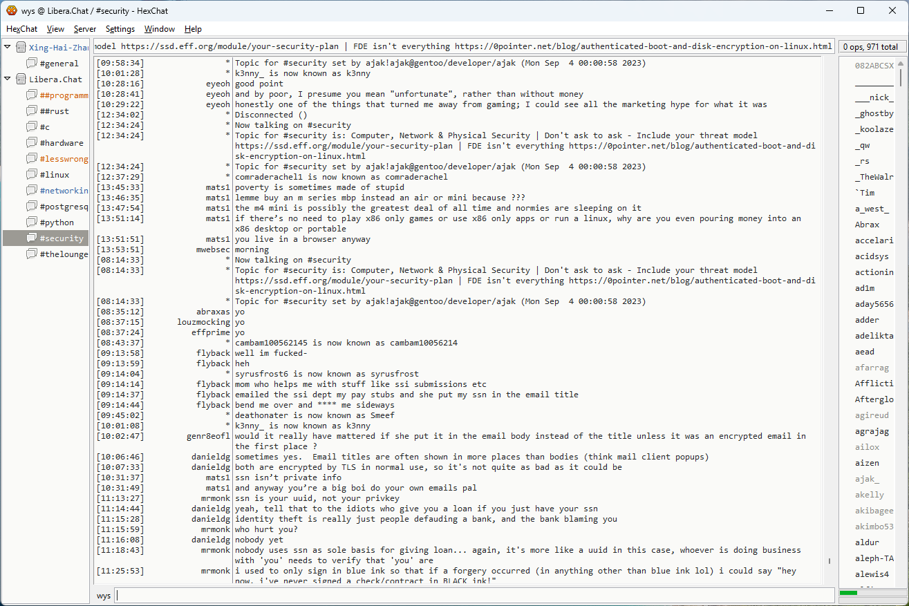
Task: Click the server icon beside Xing-Hai-Zha
Action: 21,48
